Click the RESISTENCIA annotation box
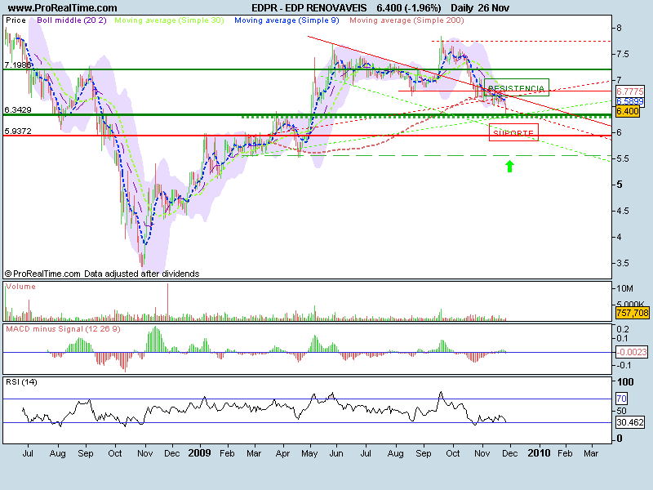 tap(517, 87)
